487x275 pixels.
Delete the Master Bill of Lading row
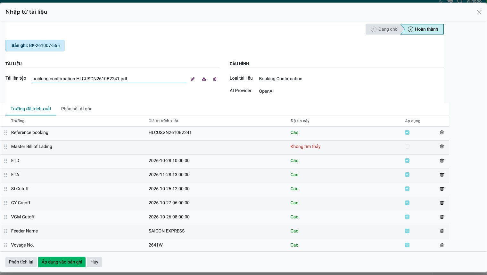click(442, 146)
